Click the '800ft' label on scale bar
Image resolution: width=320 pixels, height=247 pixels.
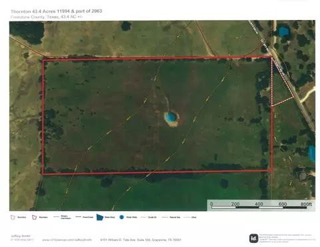click(306, 204)
